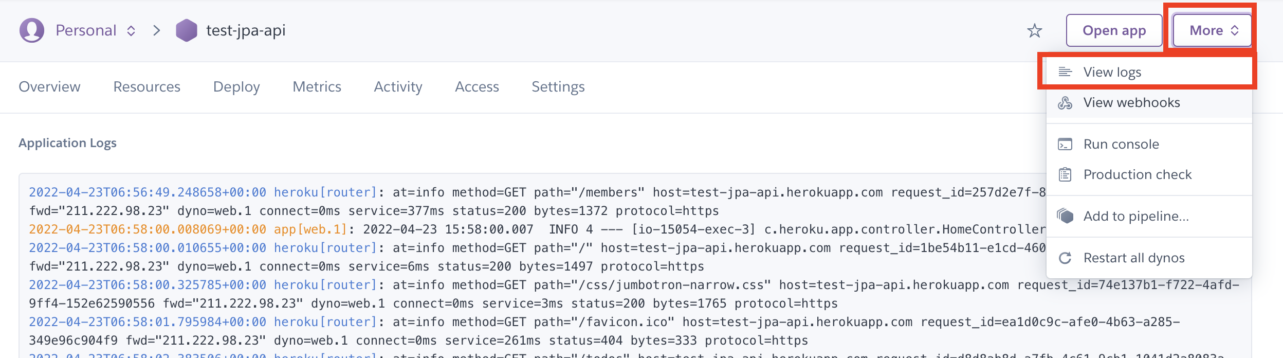Click the restart circular arrow icon

pos(1065,258)
